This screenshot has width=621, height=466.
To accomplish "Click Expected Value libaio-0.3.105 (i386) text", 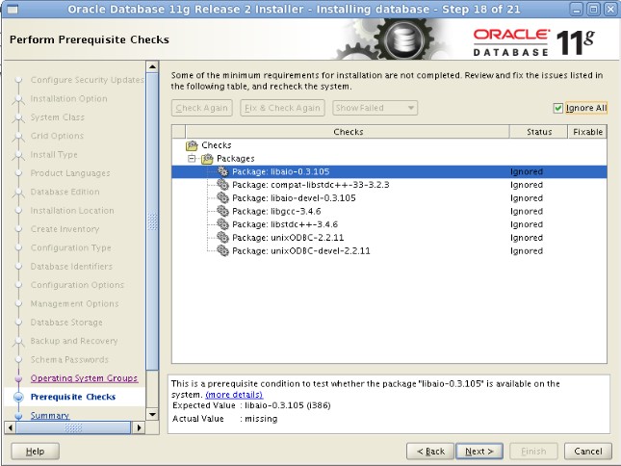I will 251,405.
